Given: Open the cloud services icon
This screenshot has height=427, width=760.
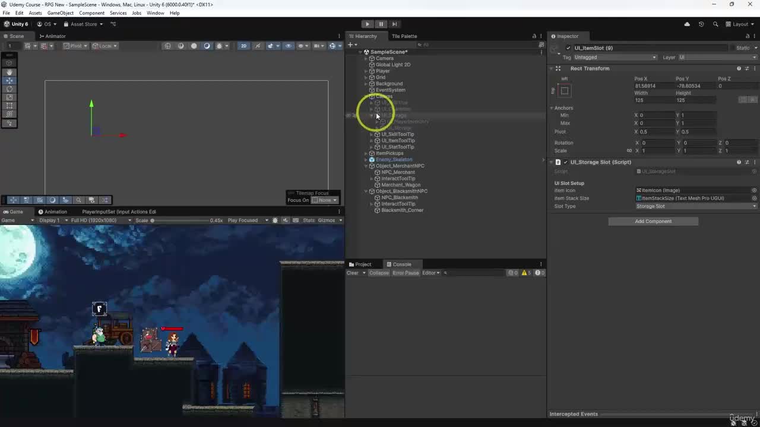Looking at the screenshot, I should [687, 24].
